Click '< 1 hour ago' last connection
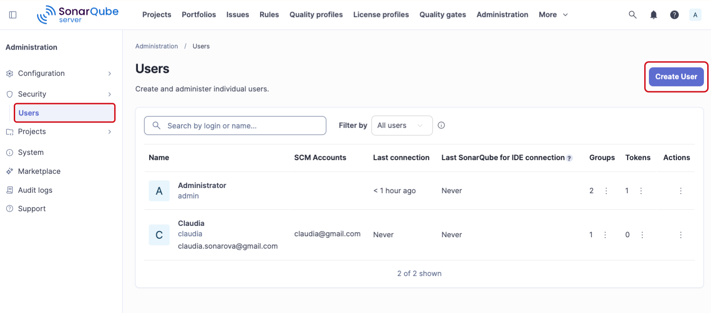711x313 pixels. (394, 191)
